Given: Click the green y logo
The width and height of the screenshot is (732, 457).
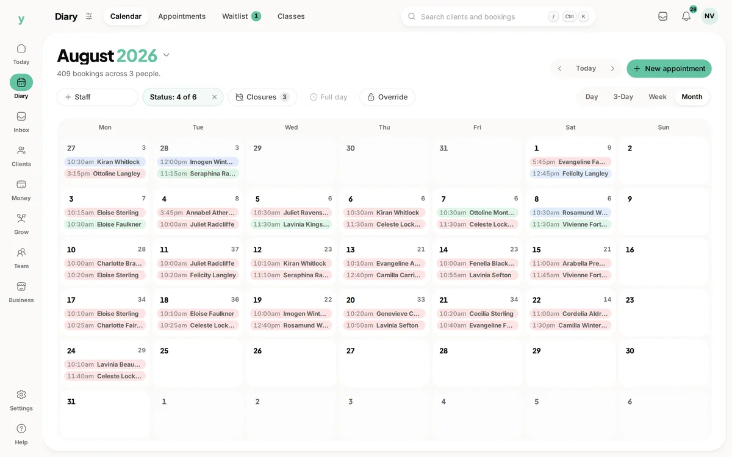Looking at the screenshot, I should point(21,19).
